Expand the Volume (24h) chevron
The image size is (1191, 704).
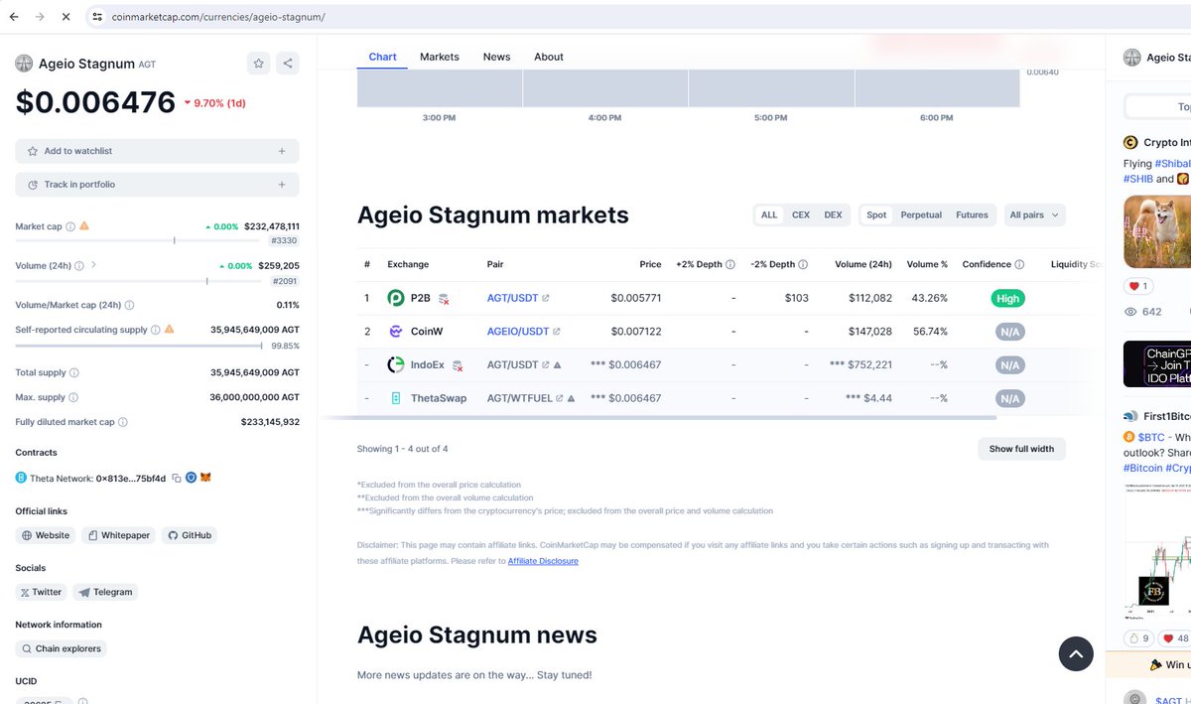[94, 265]
